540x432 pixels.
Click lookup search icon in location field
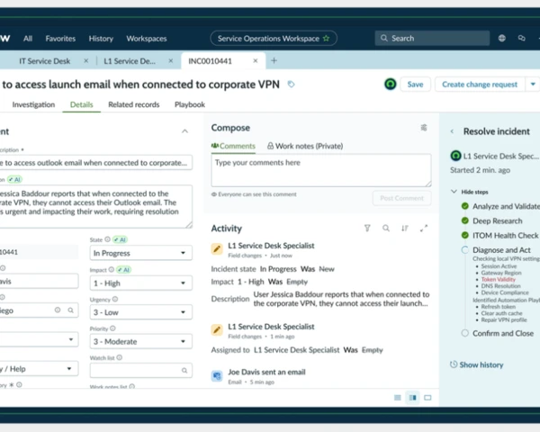[70, 310]
